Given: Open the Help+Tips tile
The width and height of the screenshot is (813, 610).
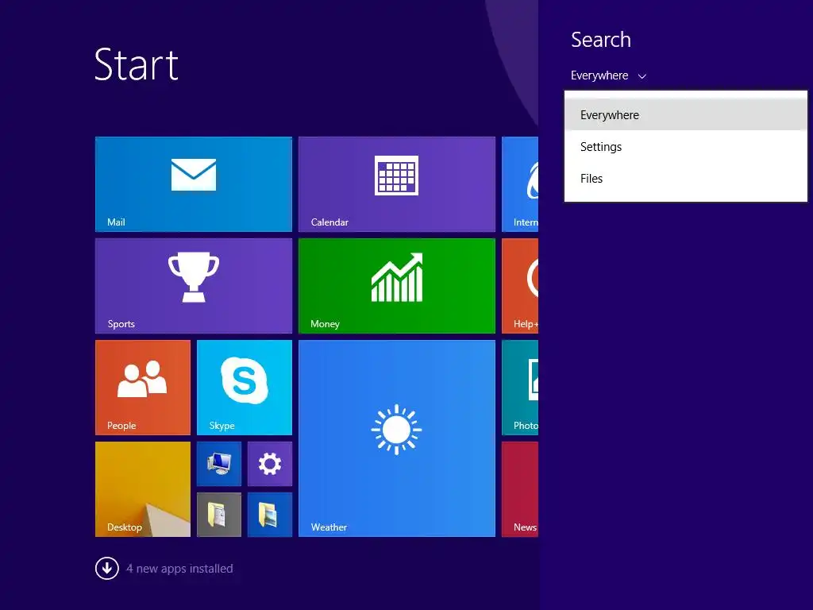Looking at the screenshot, I should (x=520, y=286).
